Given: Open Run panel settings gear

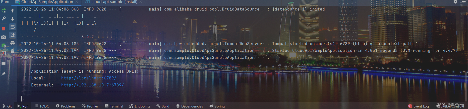Looking at the screenshot, I should (455, 2).
